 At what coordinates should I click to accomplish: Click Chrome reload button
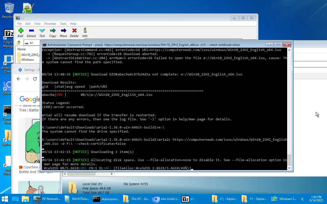[35, 79]
